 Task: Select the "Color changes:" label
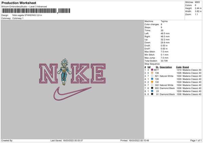(152, 24)
